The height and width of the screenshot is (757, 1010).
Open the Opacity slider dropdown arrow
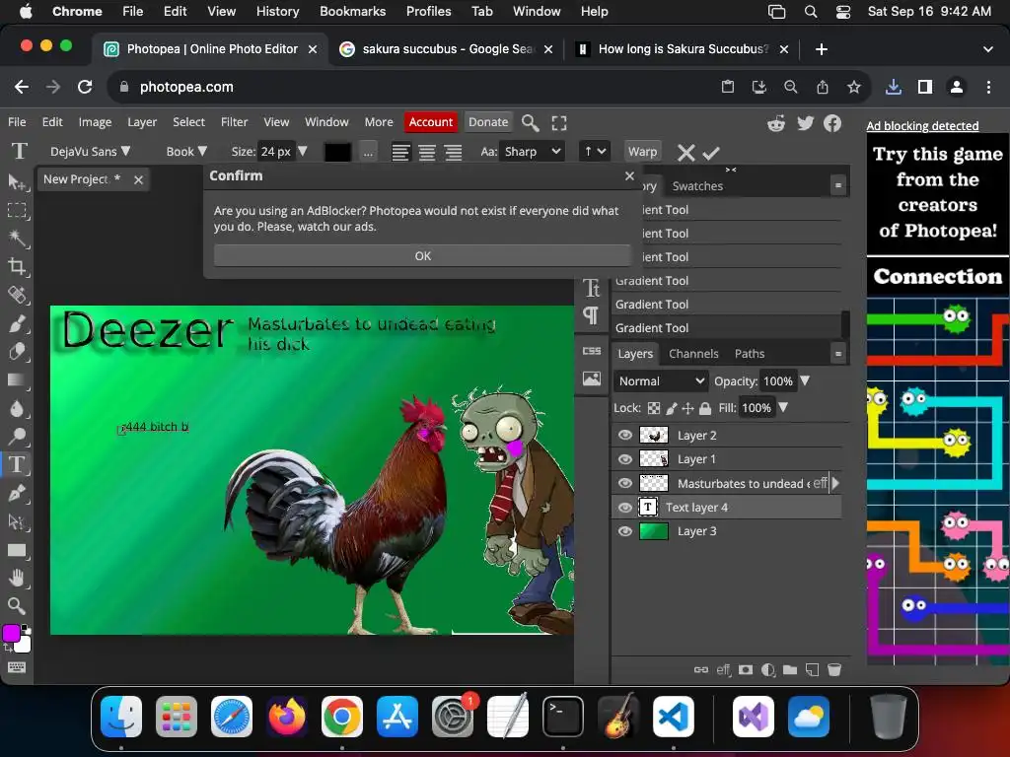click(x=805, y=381)
